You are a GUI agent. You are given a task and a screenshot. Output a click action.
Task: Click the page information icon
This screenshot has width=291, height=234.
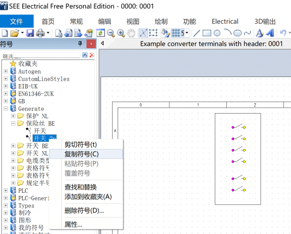pyautogui.click(x=59, y=33)
